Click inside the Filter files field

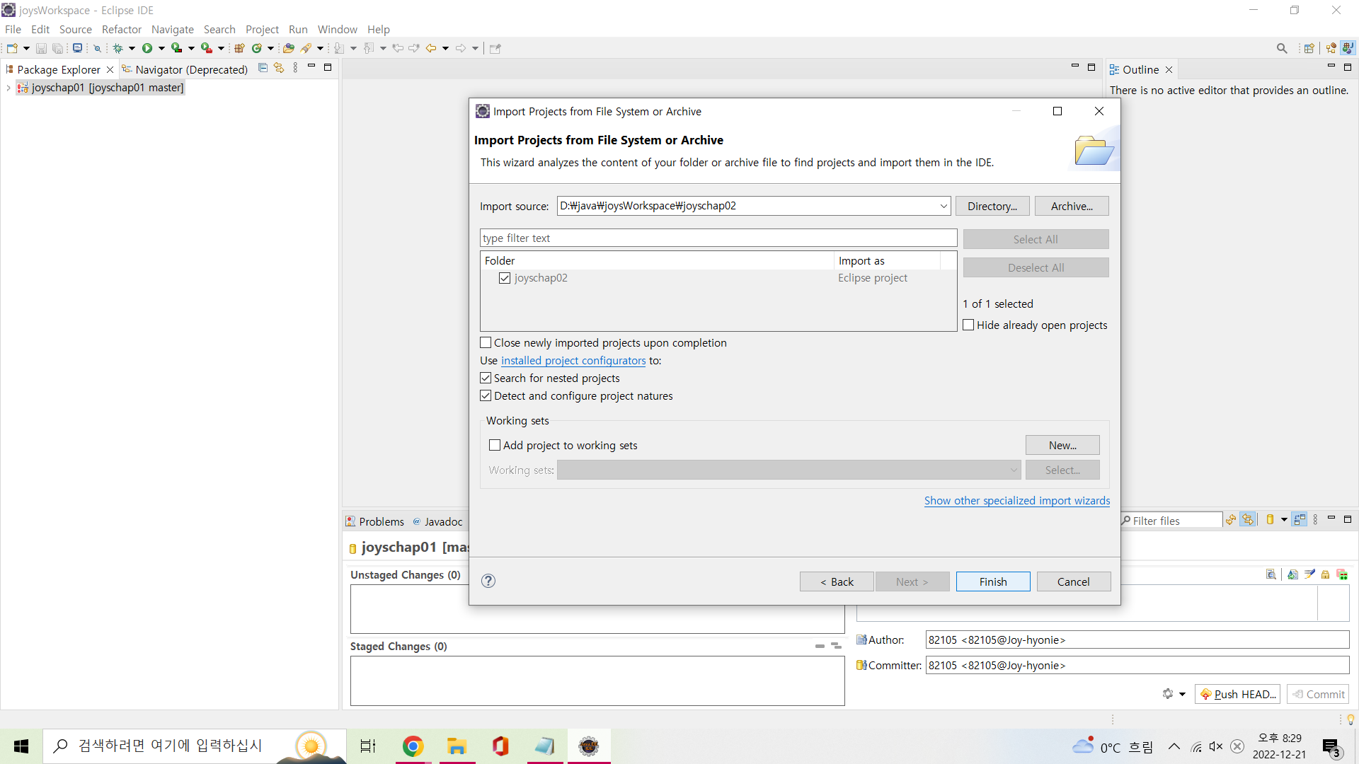tap(1175, 520)
